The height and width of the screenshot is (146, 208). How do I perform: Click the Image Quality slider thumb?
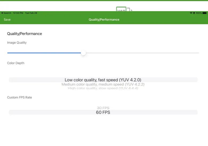83,53
